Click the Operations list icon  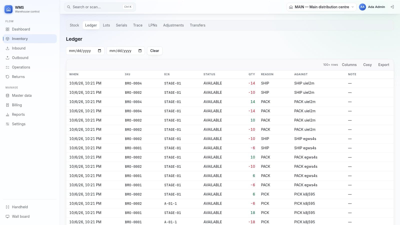(x=7, y=67)
